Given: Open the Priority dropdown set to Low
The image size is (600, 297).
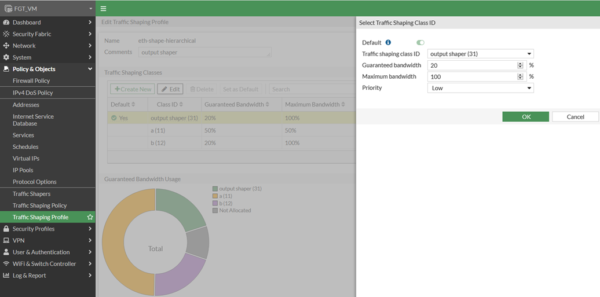Looking at the screenshot, I should [x=480, y=88].
